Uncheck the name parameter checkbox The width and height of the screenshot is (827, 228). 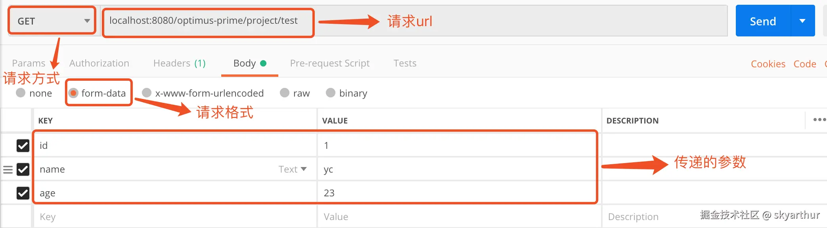click(23, 169)
